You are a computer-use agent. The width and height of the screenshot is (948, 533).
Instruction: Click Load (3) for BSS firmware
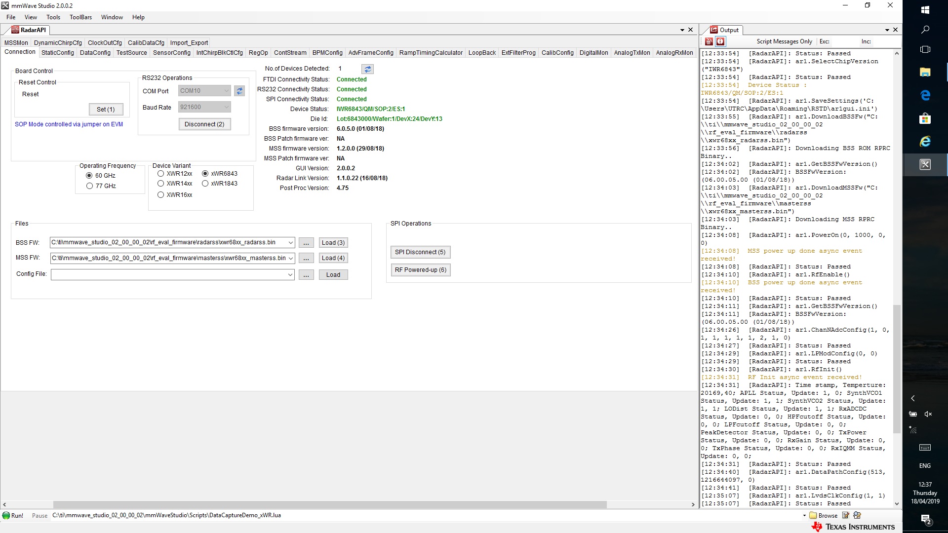tap(333, 243)
